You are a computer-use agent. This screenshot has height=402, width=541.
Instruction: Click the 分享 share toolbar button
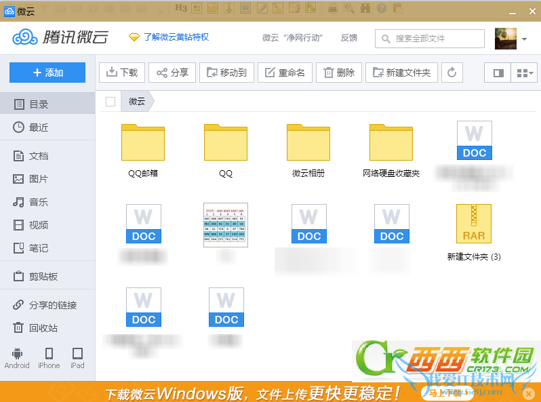tap(172, 73)
